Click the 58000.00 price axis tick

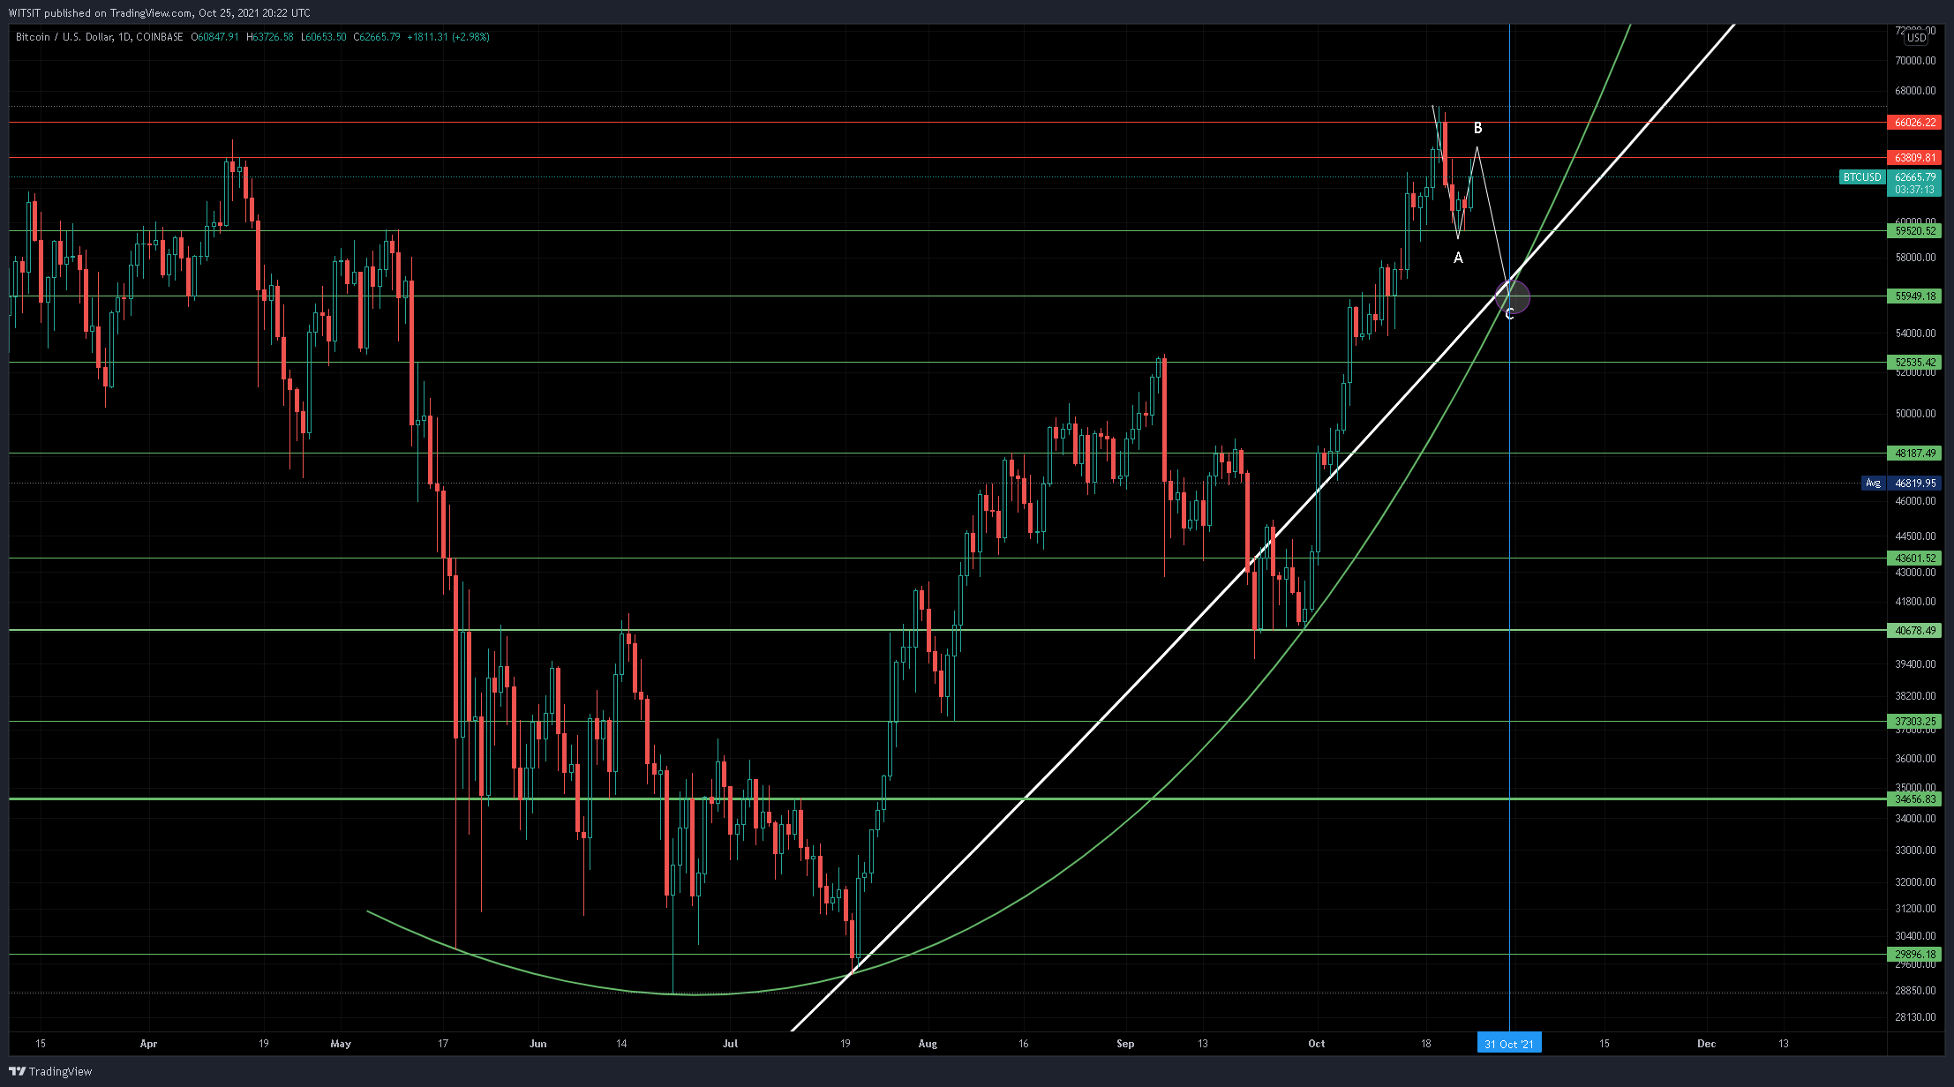1915,258
